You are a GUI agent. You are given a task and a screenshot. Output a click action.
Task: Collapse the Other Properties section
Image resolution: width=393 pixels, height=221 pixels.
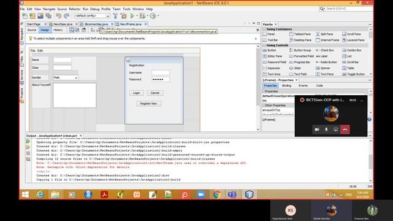click(263, 106)
